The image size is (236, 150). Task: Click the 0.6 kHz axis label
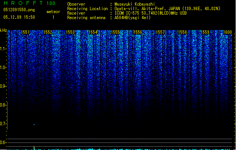pos(3,142)
